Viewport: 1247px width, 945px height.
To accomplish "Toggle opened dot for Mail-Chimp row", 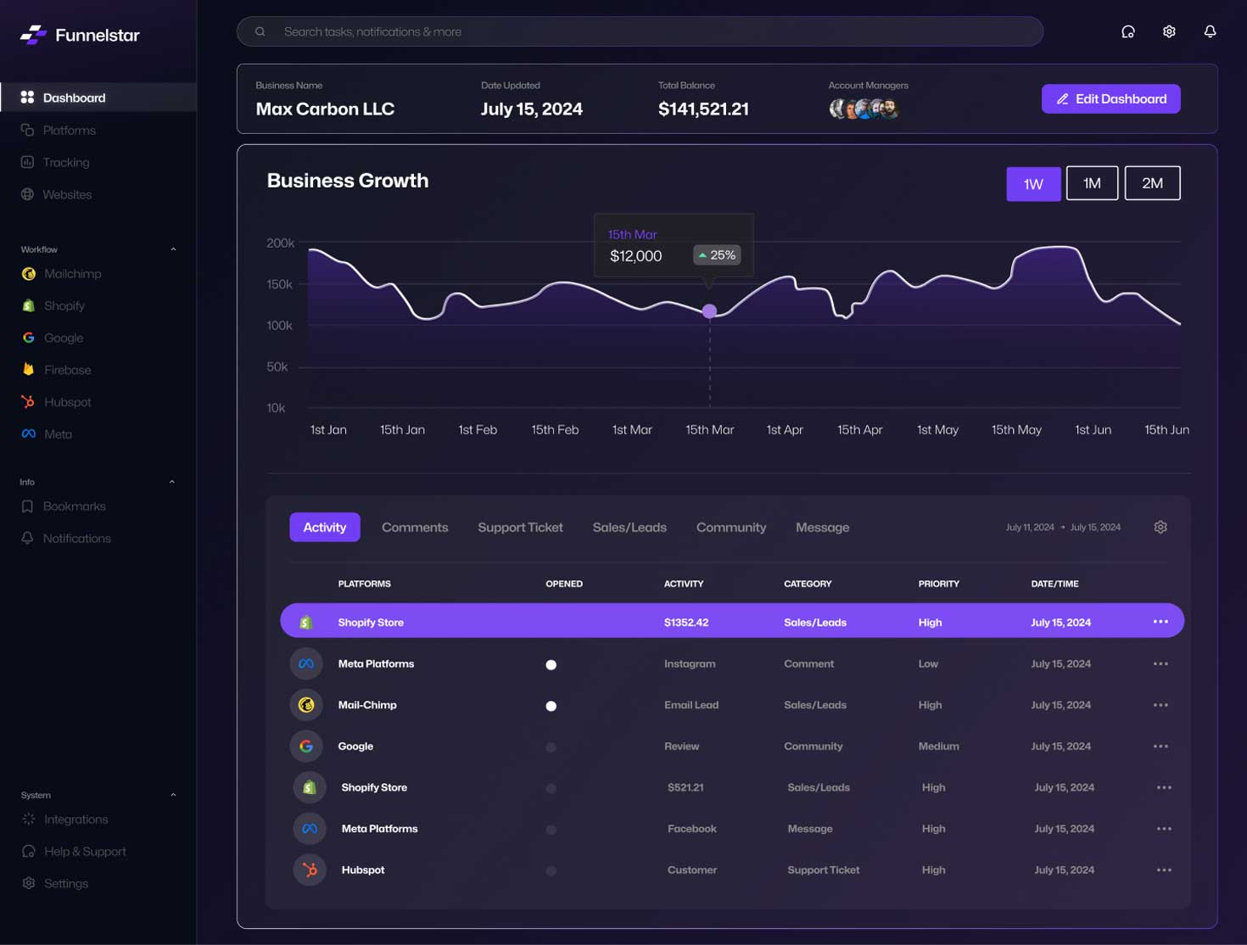I will [x=551, y=706].
